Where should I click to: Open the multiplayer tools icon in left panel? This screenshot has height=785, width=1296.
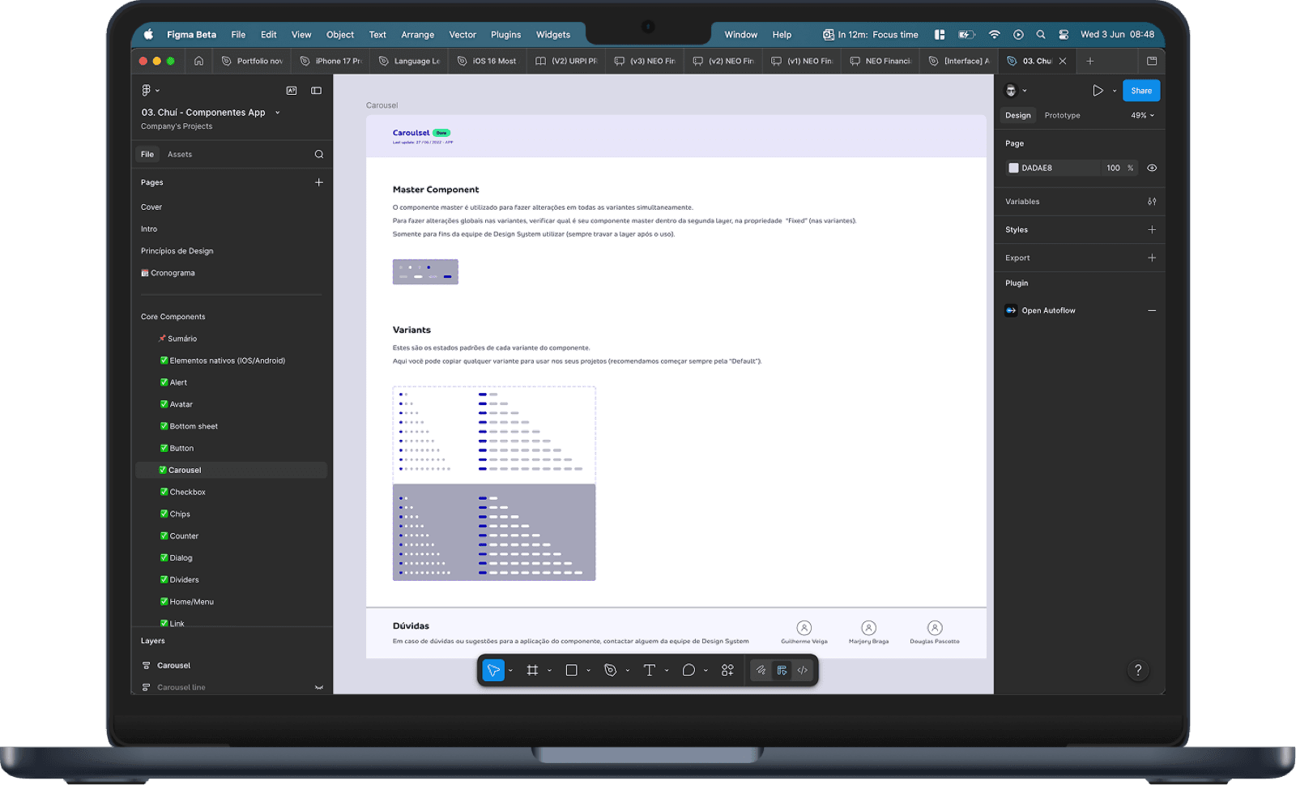[x=292, y=90]
